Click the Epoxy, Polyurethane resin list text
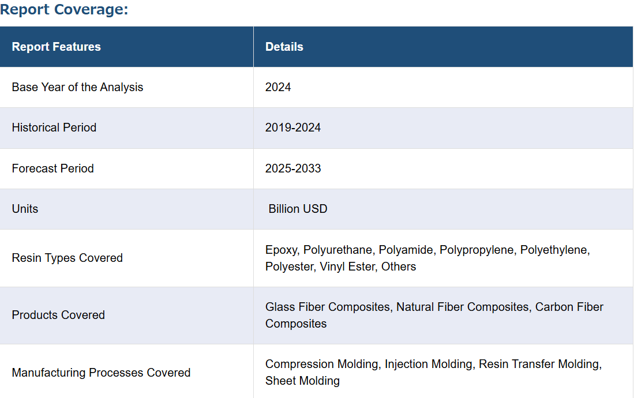The width and height of the screenshot is (634, 398). 427,250
